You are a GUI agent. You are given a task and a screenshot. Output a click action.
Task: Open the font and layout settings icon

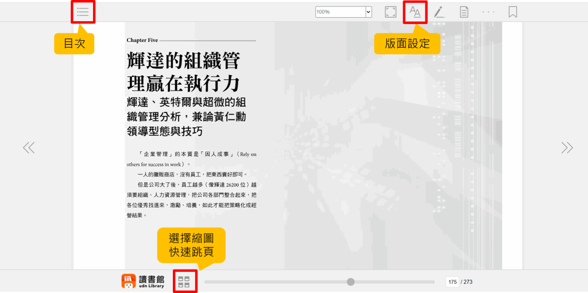tap(415, 12)
